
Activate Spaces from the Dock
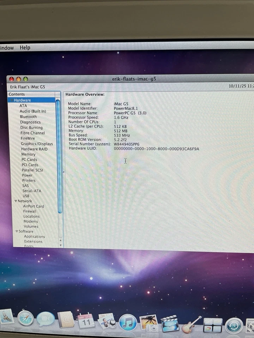tap(213, 325)
